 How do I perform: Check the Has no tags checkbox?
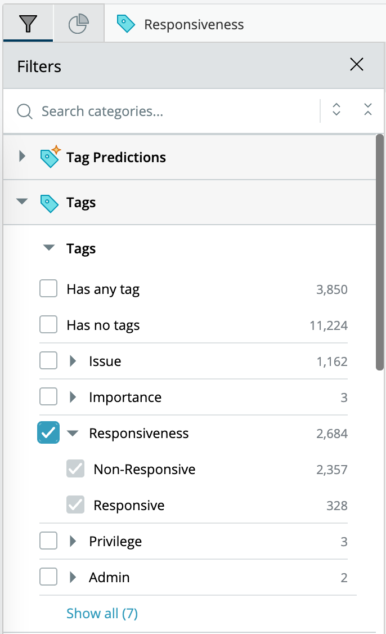coord(48,325)
